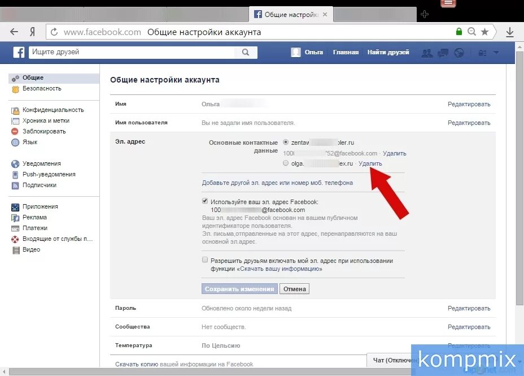Close the Общие настройки tab
The height and width of the screenshot is (376, 524).
pyautogui.click(x=325, y=14)
